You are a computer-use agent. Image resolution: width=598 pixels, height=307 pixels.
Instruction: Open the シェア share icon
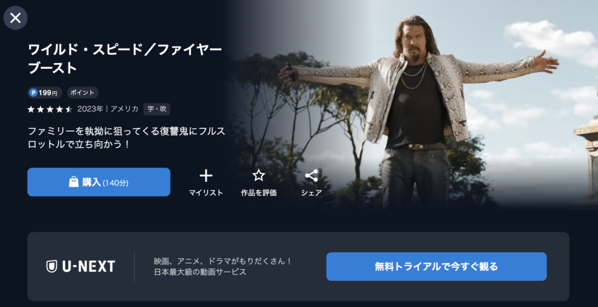(x=312, y=176)
